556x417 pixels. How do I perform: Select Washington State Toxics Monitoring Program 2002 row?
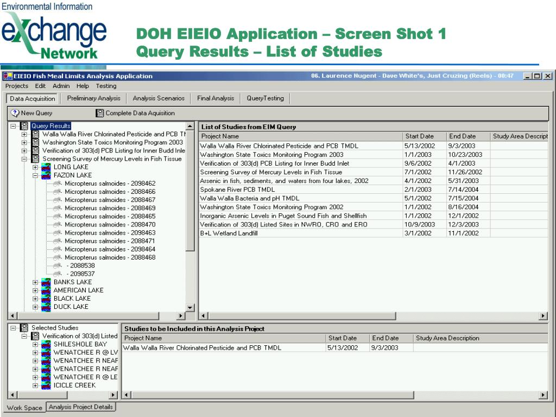point(374,207)
